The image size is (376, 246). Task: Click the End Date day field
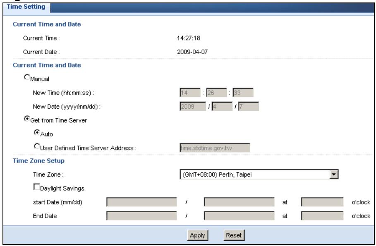(x=239, y=216)
